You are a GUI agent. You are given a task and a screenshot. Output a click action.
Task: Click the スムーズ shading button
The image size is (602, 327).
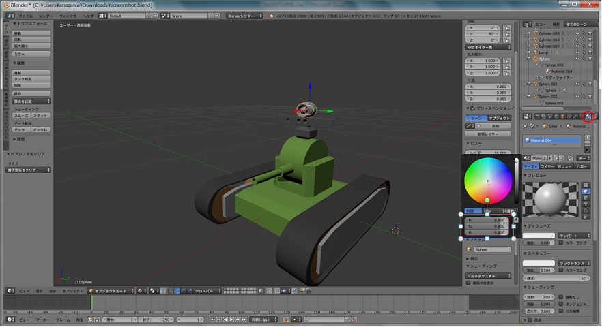[x=21, y=116]
